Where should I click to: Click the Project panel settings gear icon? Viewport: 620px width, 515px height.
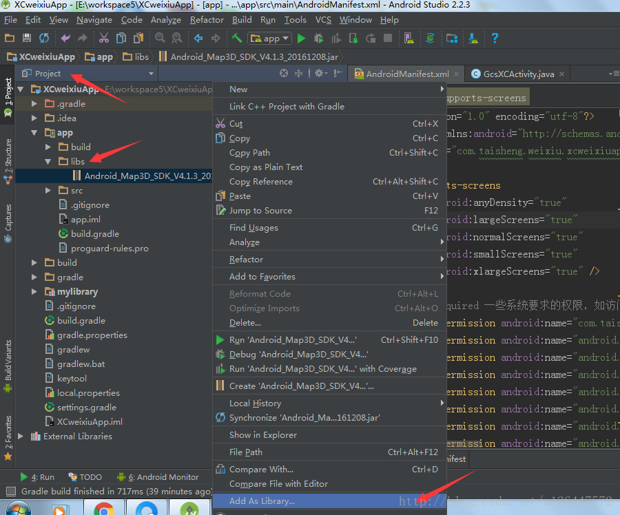(320, 74)
